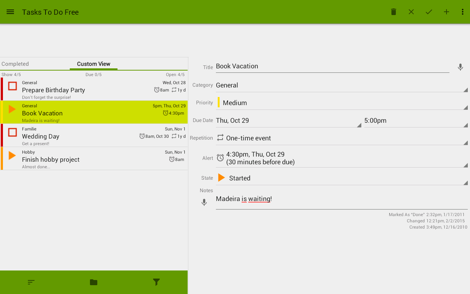Open the hamburger navigation menu
The width and height of the screenshot is (470, 294).
click(10, 12)
